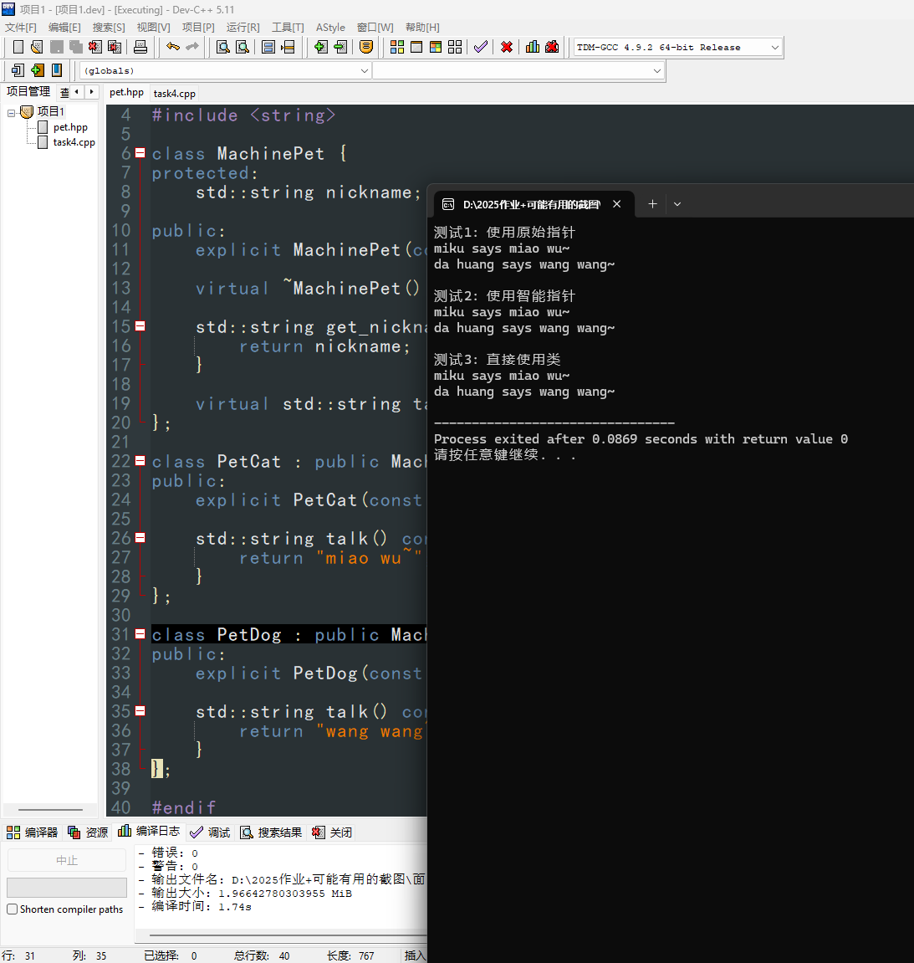Click the Goto function toolbar icon
This screenshot has height=963, width=914.
point(268,47)
